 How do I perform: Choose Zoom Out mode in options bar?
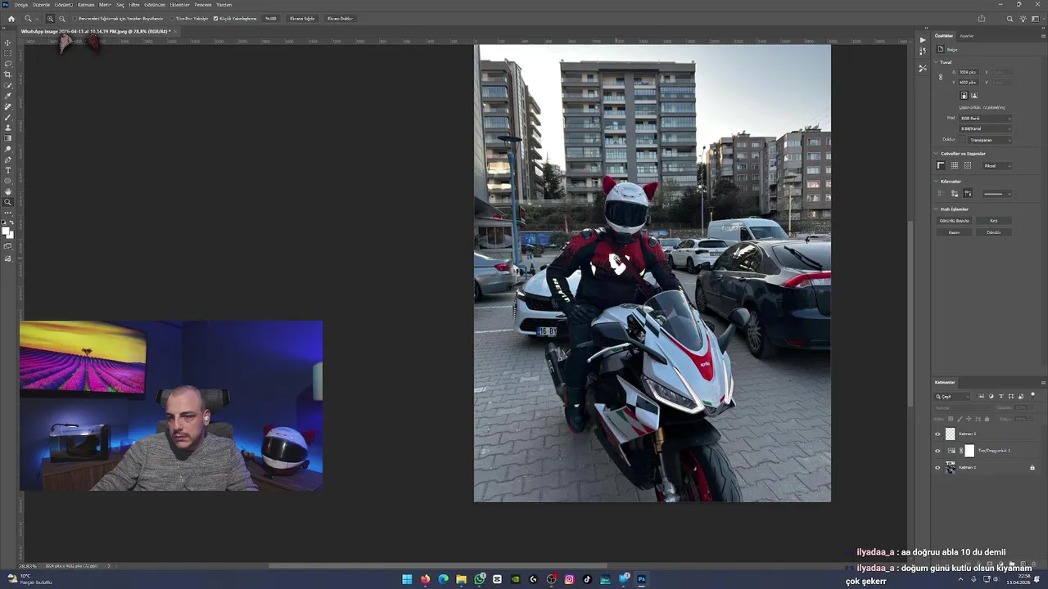pyautogui.click(x=61, y=18)
